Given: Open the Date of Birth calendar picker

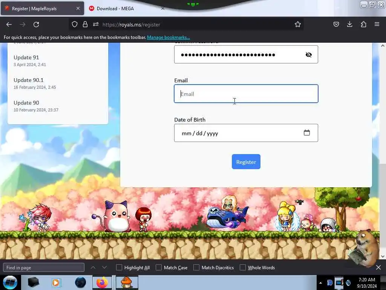Looking at the screenshot, I should [307, 133].
